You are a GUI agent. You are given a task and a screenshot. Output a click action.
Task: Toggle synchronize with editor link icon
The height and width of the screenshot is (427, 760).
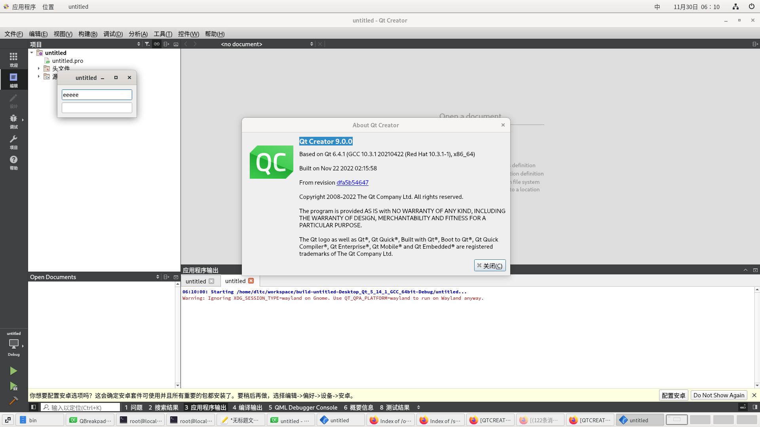[157, 44]
